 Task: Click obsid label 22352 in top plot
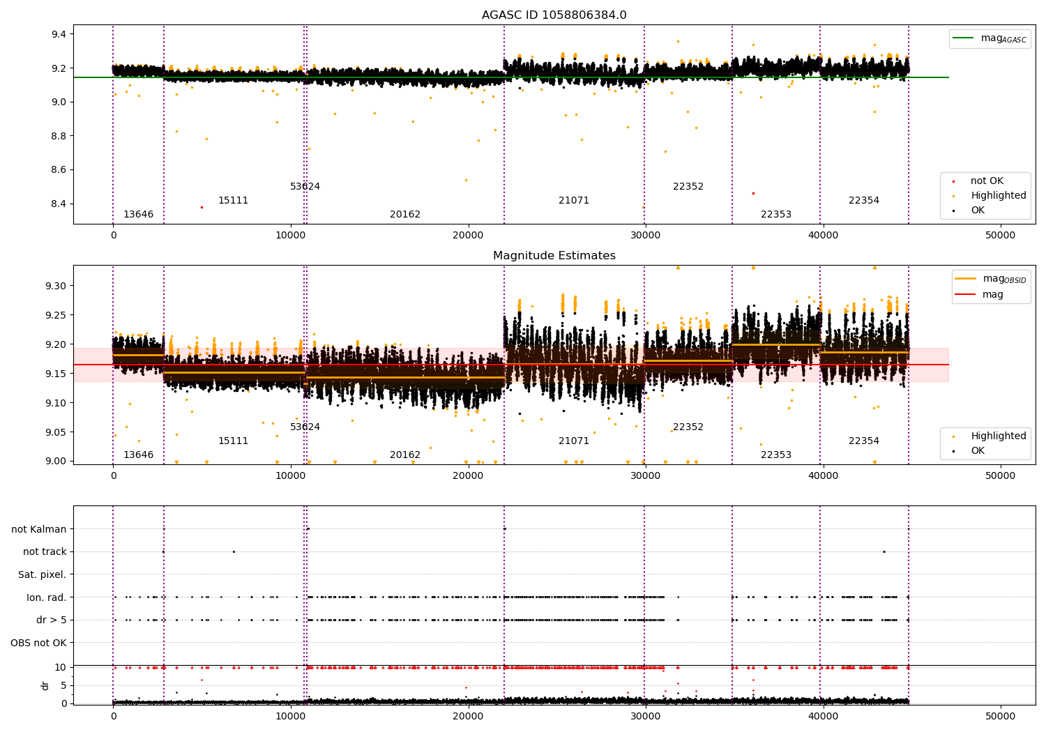click(688, 187)
